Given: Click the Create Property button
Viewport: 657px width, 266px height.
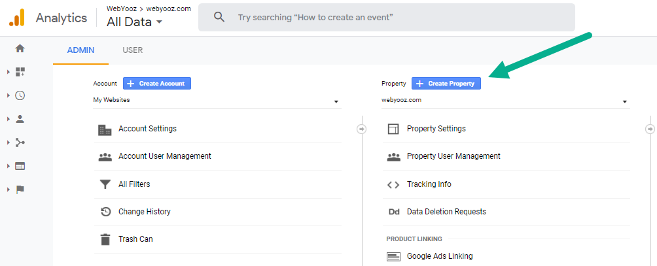Looking at the screenshot, I should pos(446,84).
